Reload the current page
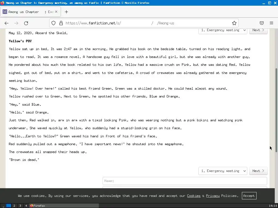 click(x=26, y=23)
